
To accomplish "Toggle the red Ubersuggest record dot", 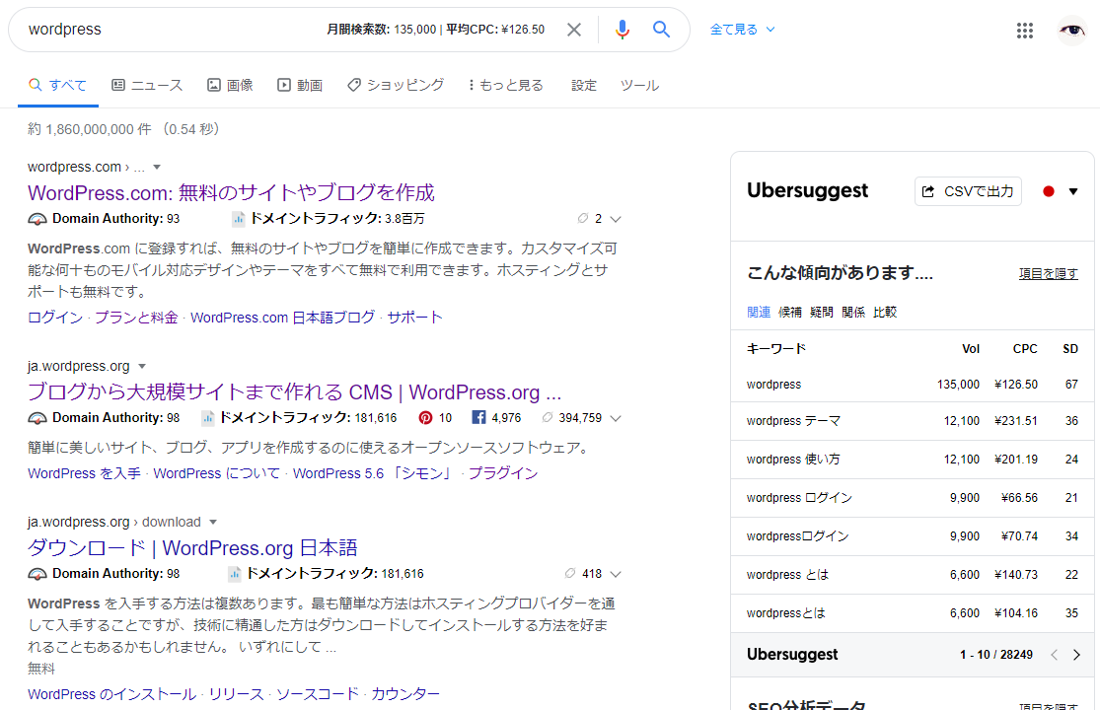I will click(1048, 191).
